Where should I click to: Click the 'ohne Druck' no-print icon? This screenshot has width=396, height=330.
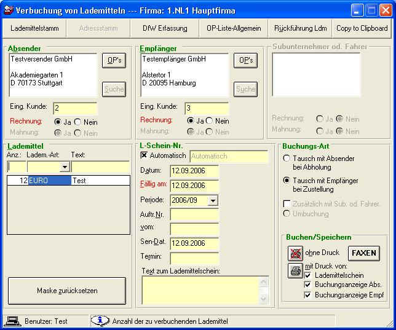click(x=295, y=253)
